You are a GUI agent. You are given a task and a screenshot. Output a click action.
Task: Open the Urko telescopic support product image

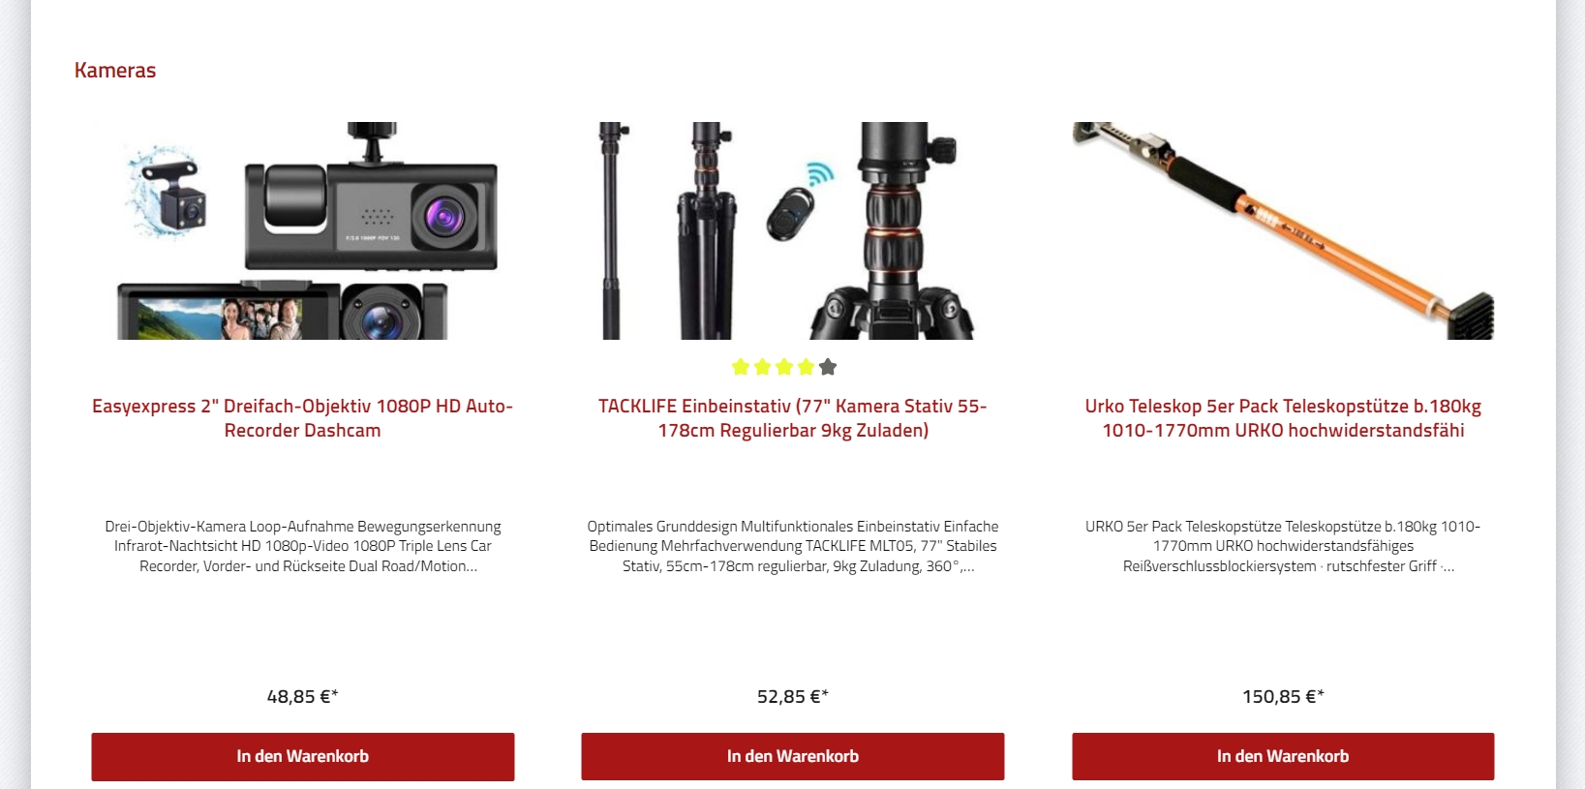click(x=1283, y=230)
